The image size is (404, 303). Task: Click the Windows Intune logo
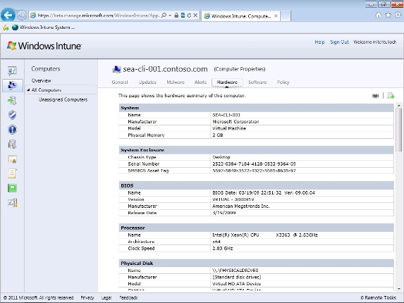point(44,46)
